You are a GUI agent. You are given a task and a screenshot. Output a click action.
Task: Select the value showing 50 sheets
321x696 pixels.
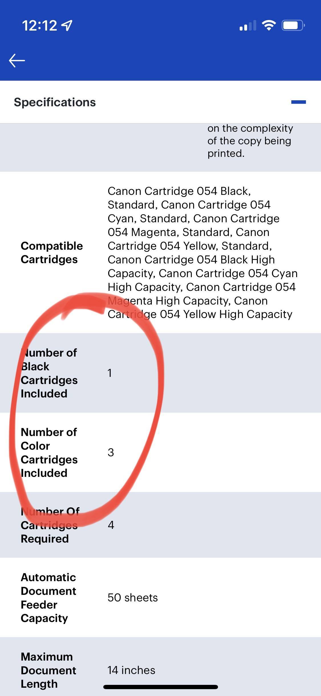pos(132,597)
